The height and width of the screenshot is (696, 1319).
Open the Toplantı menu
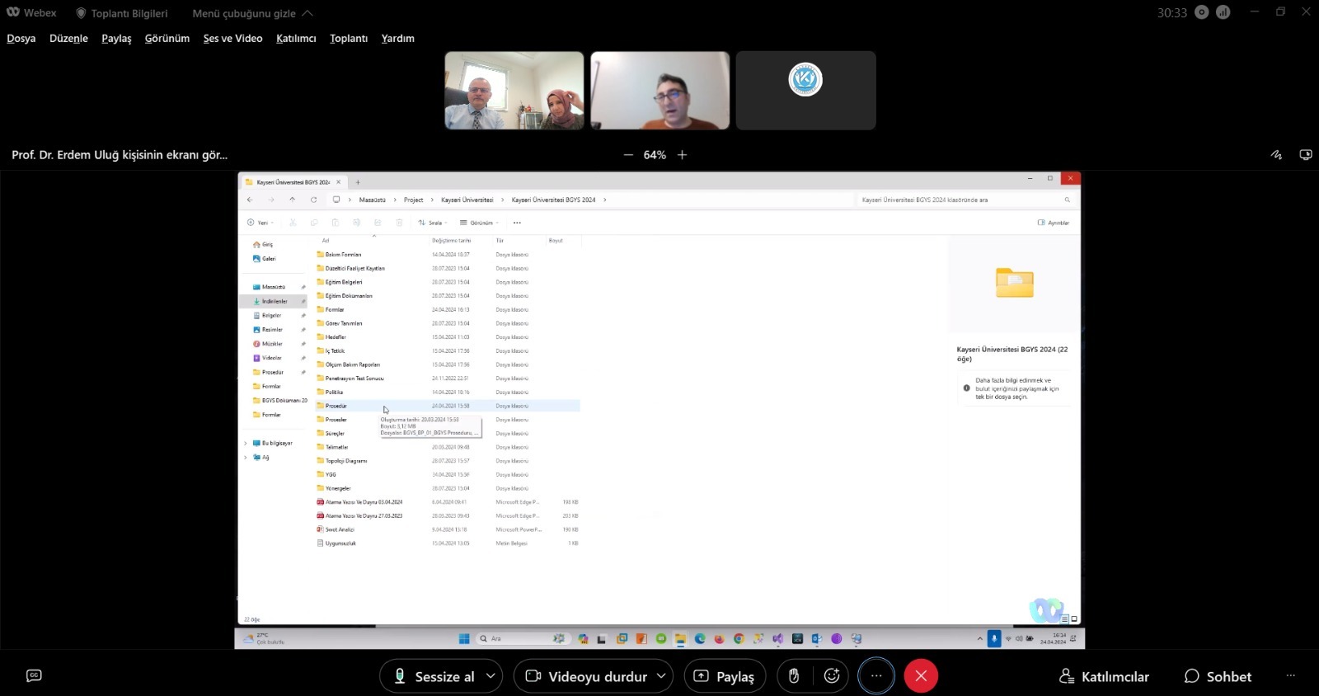click(349, 38)
